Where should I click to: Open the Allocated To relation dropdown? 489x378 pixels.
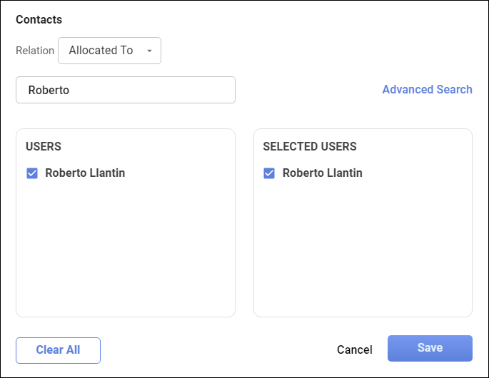pos(109,51)
